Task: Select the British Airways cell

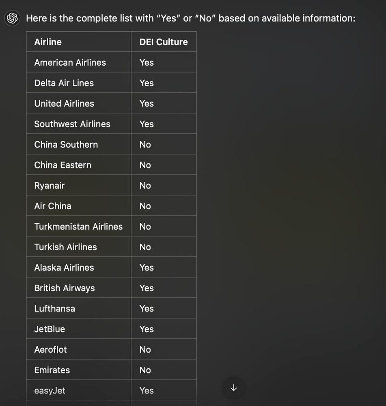Action: (x=64, y=288)
